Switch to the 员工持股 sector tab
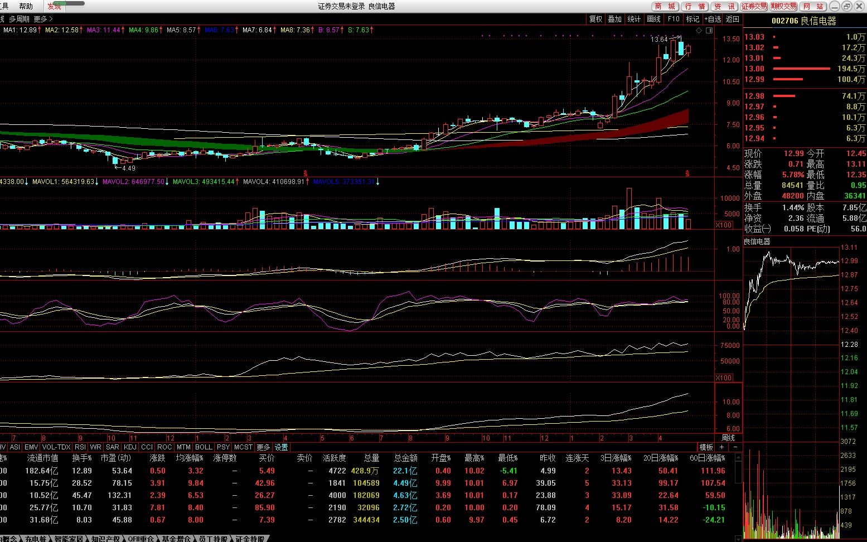This screenshot has width=867, height=542. click(x=213, y=539)
